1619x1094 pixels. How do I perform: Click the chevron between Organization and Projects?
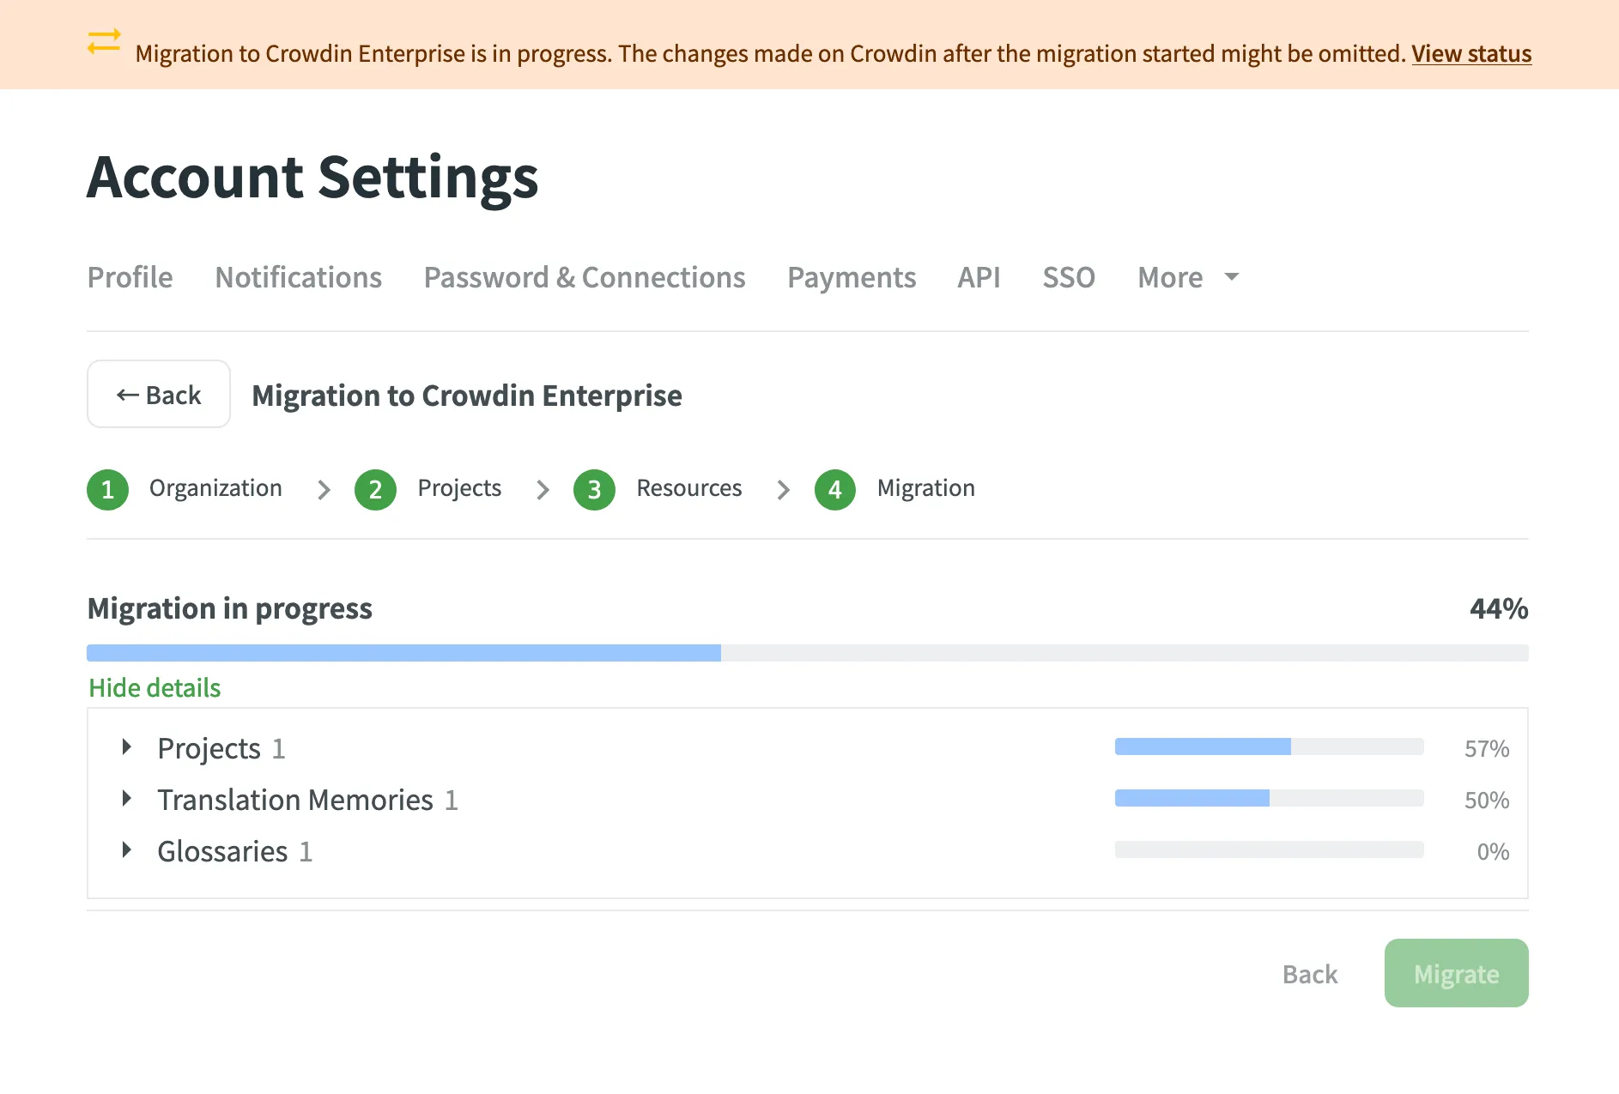coord(324,489)
